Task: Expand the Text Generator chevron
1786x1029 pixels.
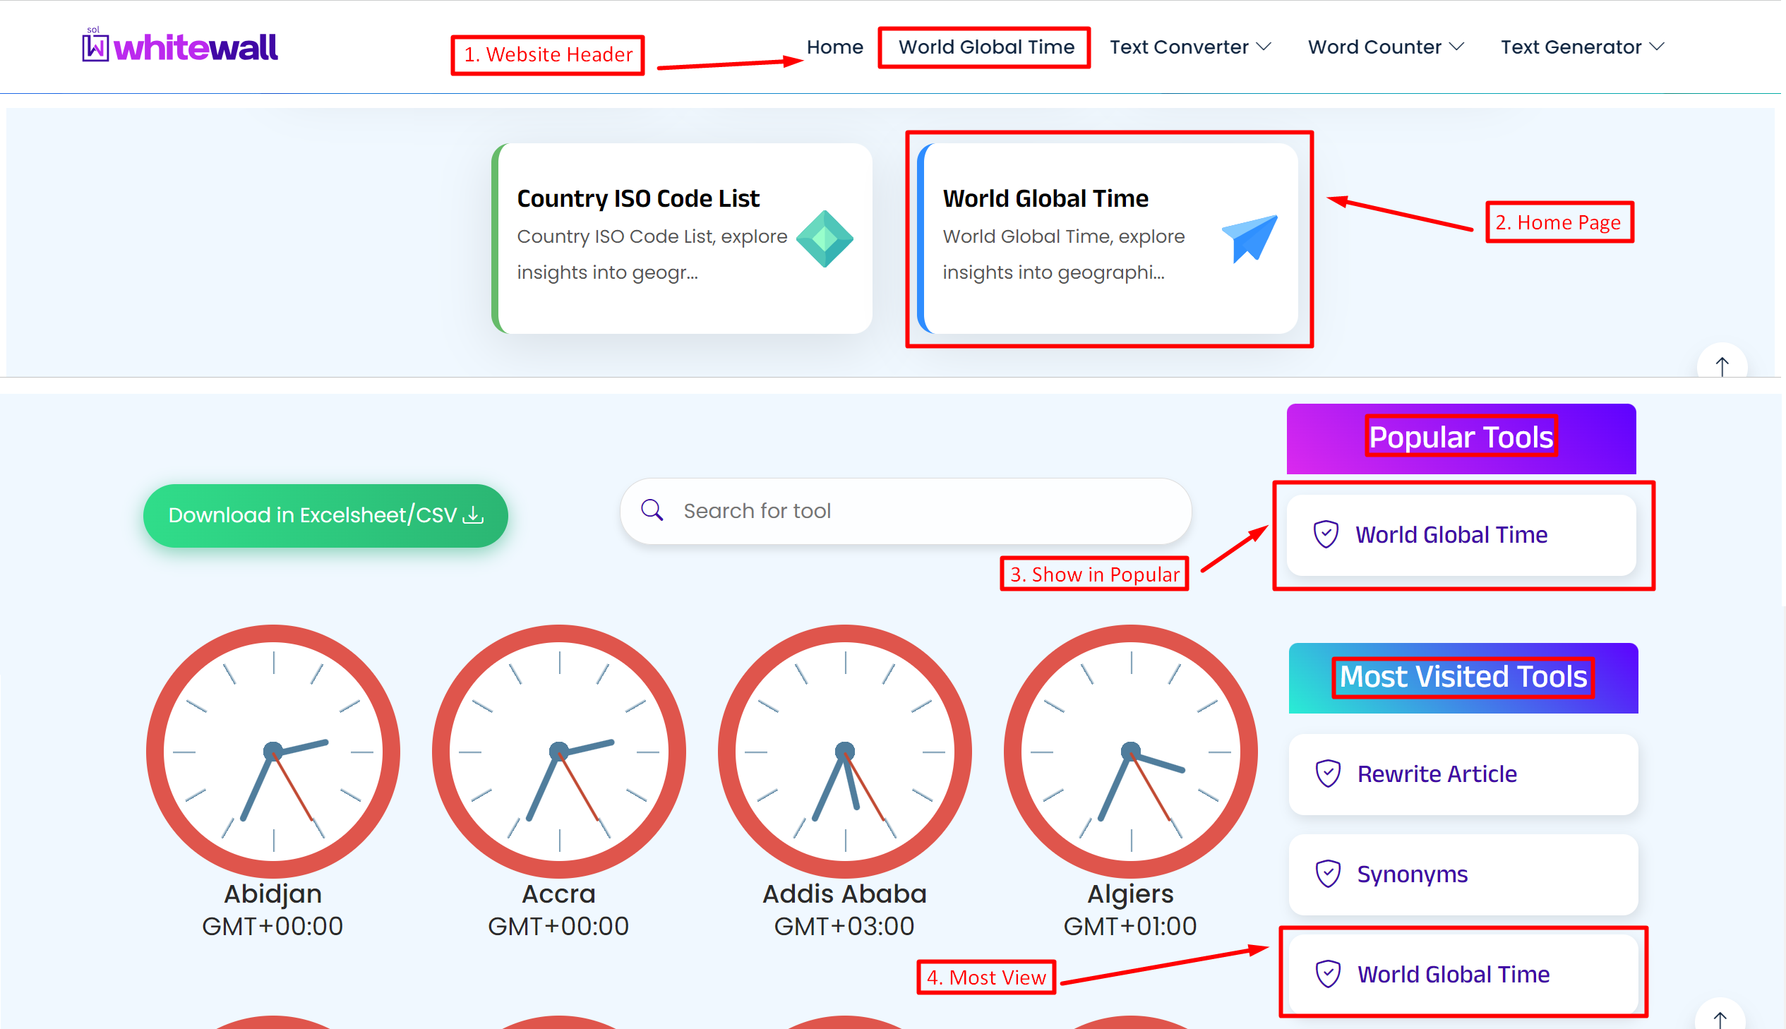Action: [x=1657, y=47]
